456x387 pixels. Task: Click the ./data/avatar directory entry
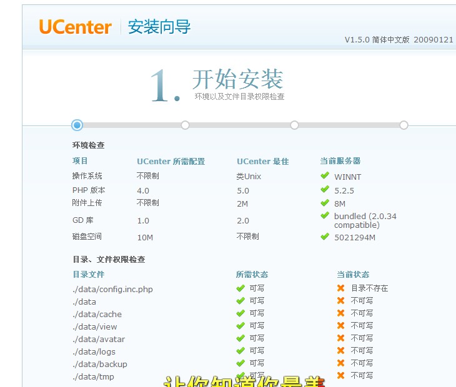[x=99, y=340]
